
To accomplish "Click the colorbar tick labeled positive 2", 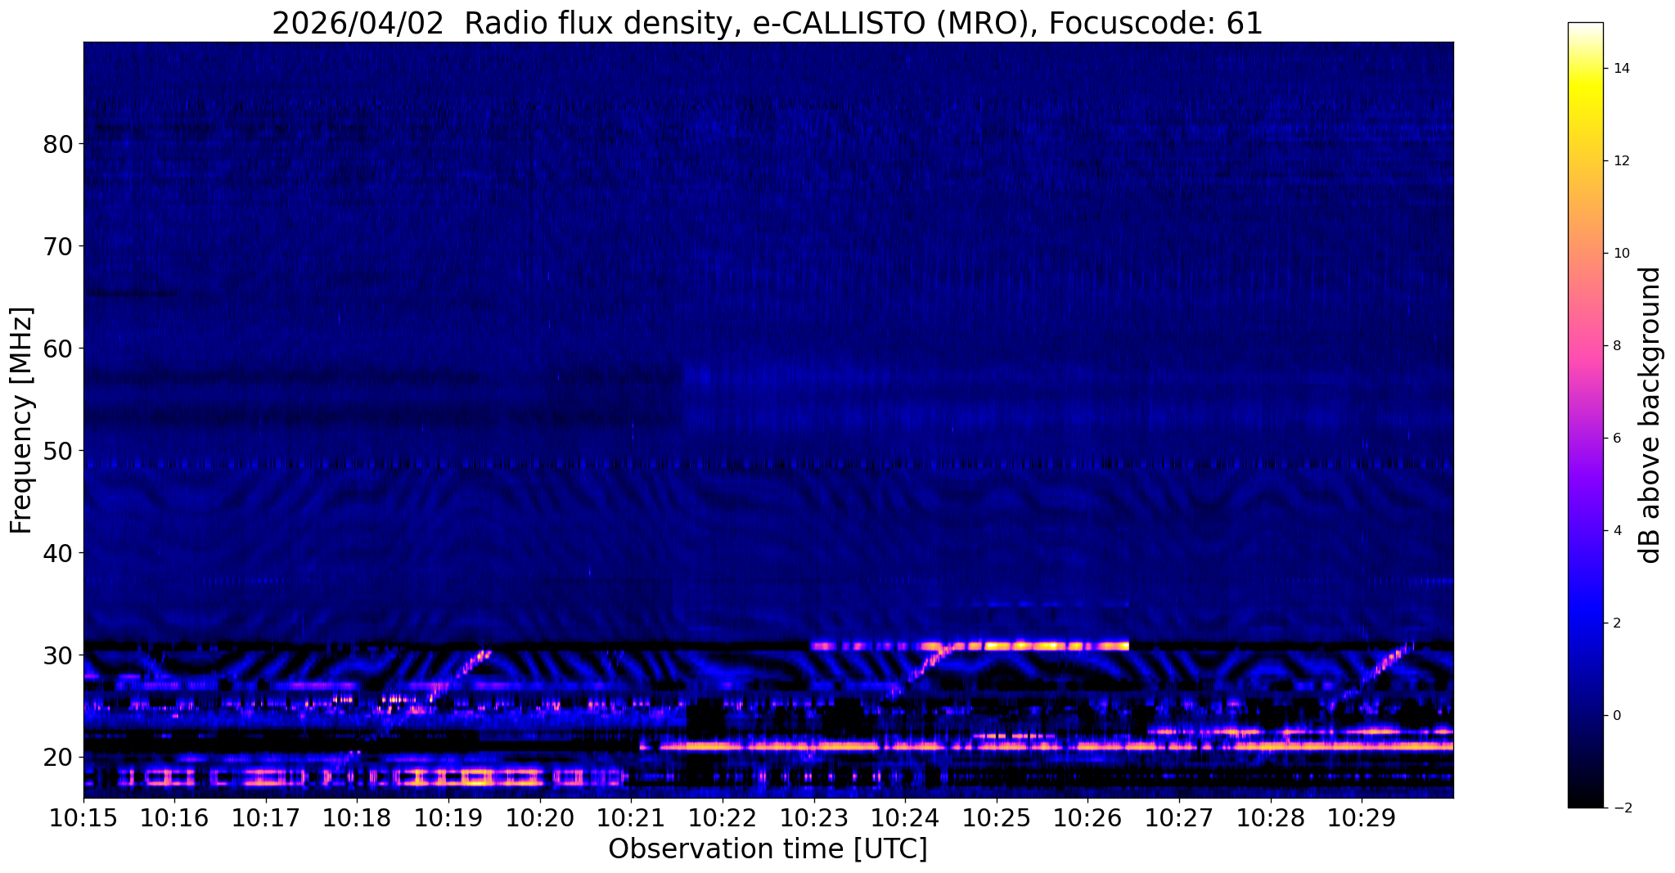I will click(x=1617, y=623).
